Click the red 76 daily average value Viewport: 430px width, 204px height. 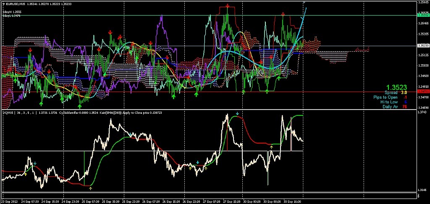point(404,107)
